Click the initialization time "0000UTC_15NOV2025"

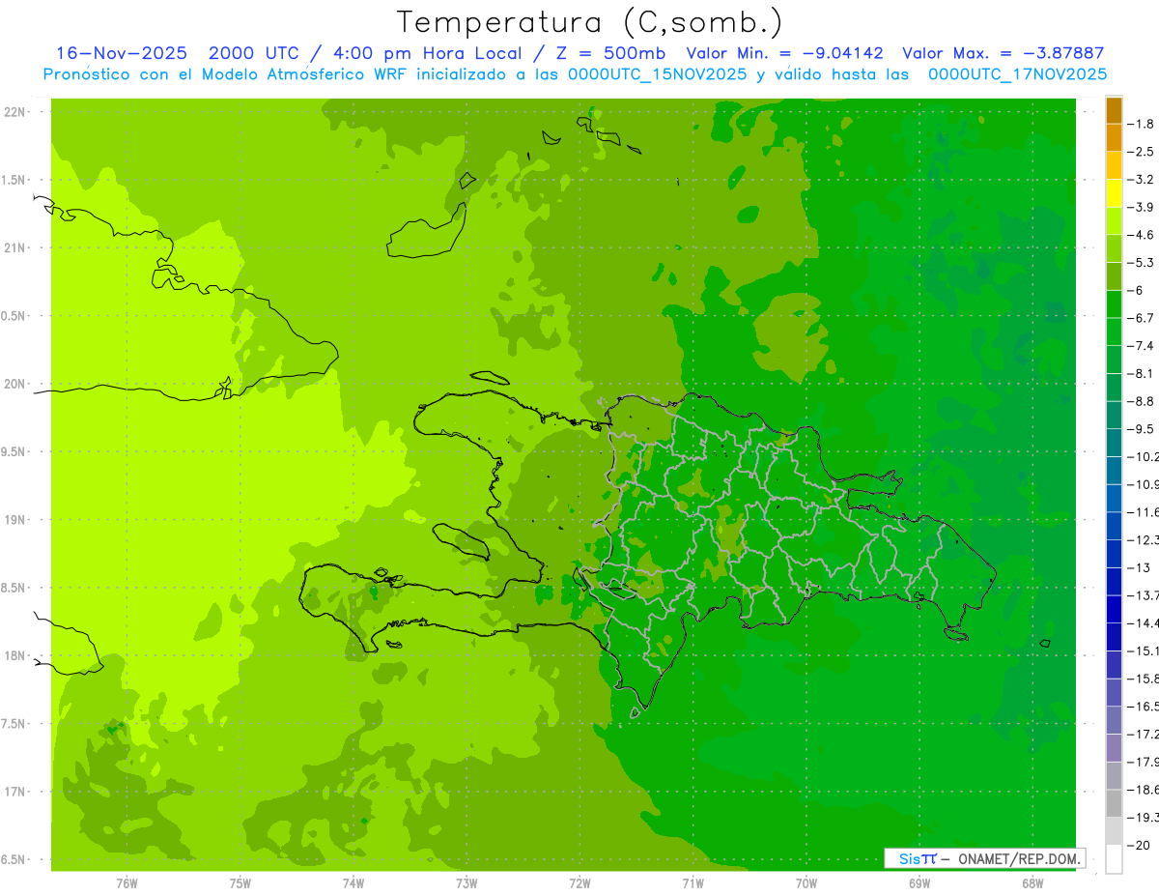pyautogui.click(x=657, y=74)
